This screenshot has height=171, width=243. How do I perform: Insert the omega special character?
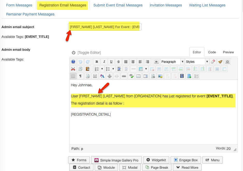pos(227,62)
